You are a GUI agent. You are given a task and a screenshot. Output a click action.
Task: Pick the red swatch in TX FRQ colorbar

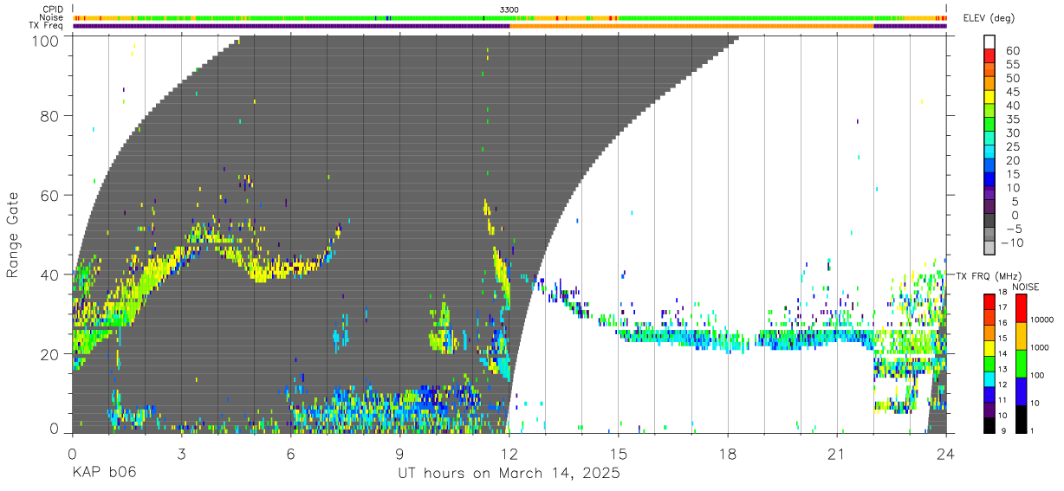(x=989, y=301)
